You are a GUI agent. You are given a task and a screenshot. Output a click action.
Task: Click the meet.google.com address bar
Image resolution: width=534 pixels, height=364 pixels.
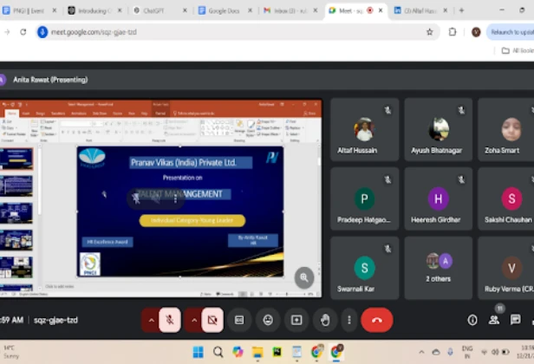coord(217,32)
